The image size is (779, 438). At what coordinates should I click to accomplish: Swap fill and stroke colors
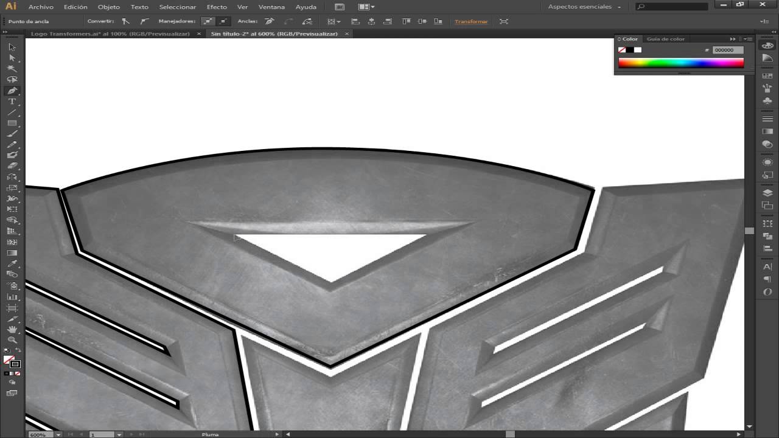[18, 350]
